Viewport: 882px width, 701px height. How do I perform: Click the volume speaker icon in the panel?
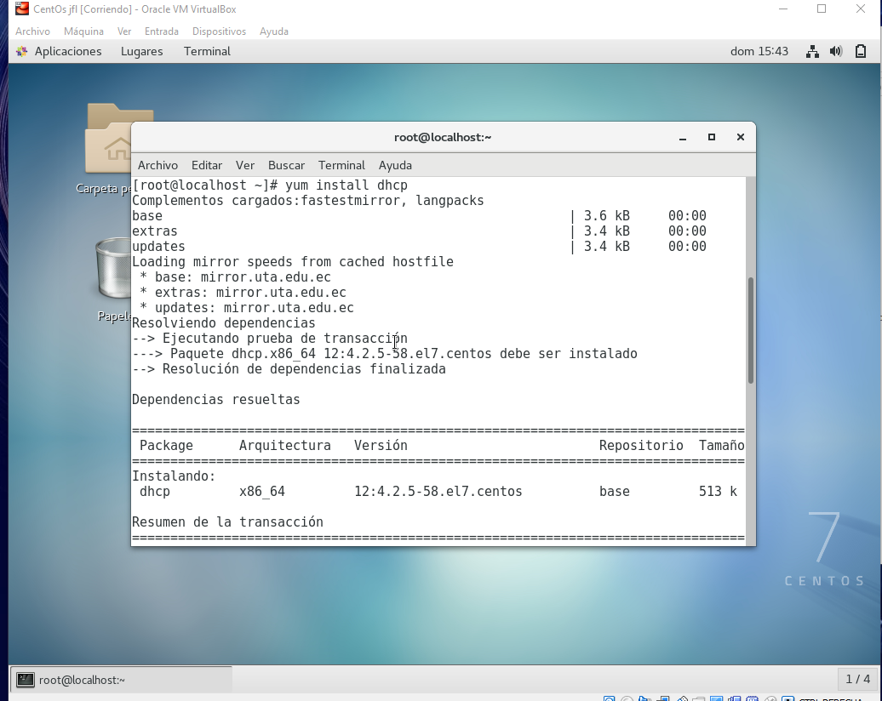835,51
